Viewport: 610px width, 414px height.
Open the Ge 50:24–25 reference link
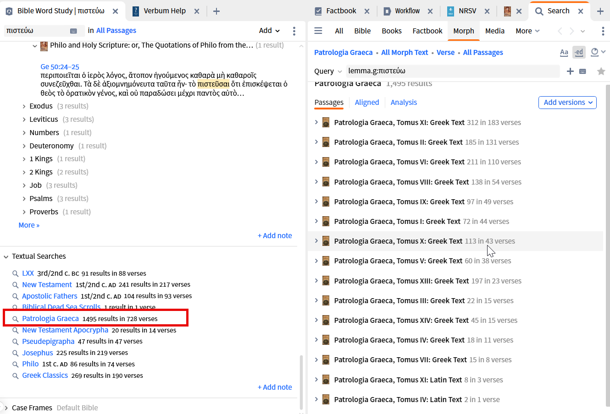point(60,67)
